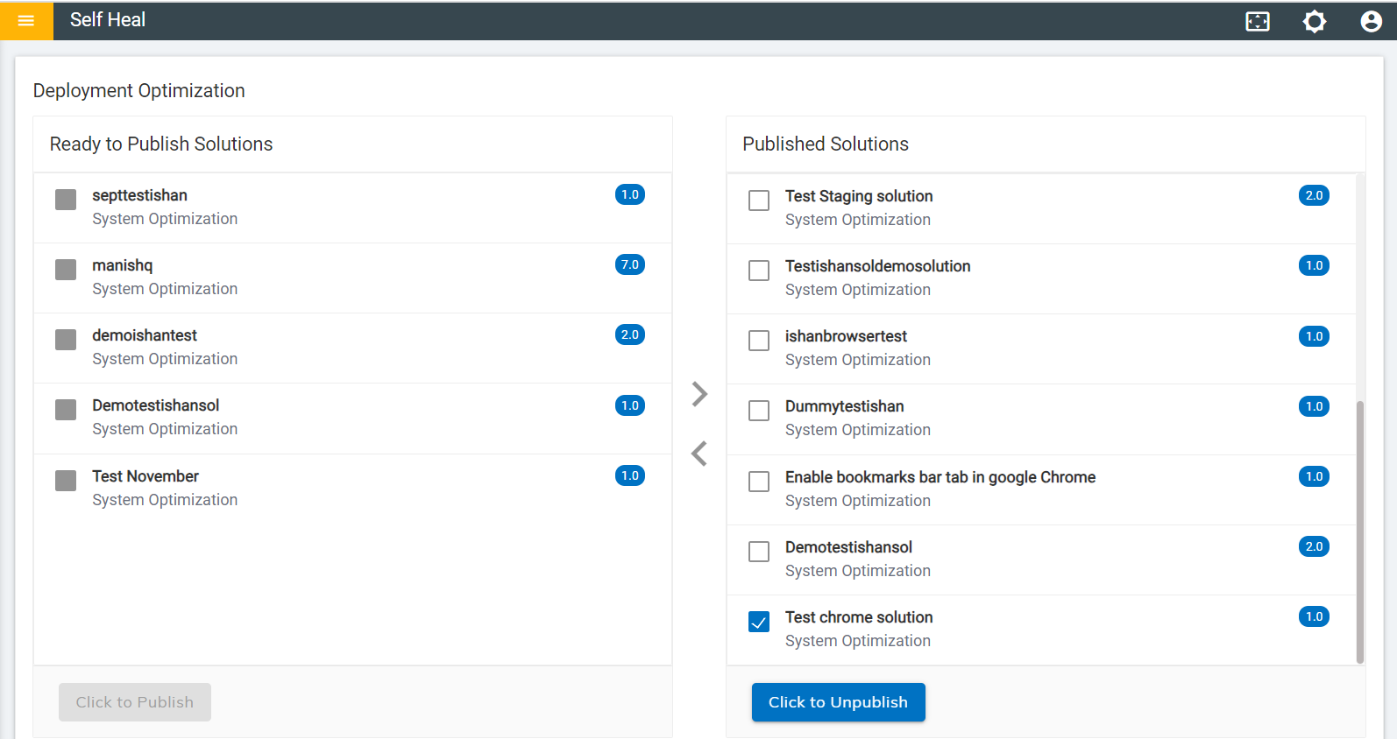Image resolution: width=1397 pixels, height=739 pixels.
Task: Click the fullscreen toggle icon
Action: click(x=1258, y=21)
